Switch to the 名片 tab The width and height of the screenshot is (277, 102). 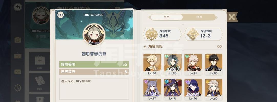pos(199,17)
